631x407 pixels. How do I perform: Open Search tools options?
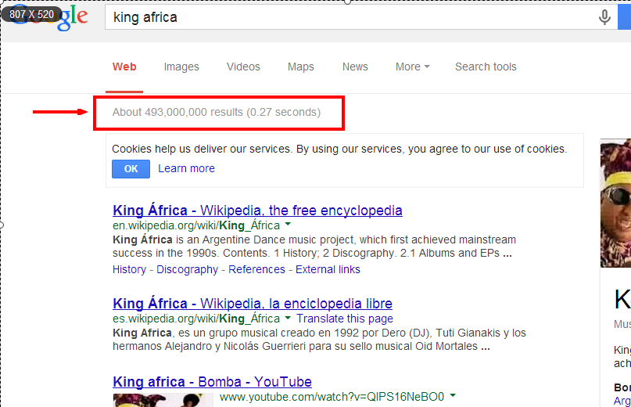click(x=486, y=67)
